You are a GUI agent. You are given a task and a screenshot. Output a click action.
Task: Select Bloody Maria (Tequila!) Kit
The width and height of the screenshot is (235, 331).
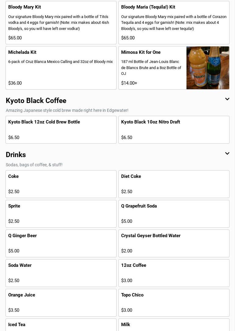174,23
